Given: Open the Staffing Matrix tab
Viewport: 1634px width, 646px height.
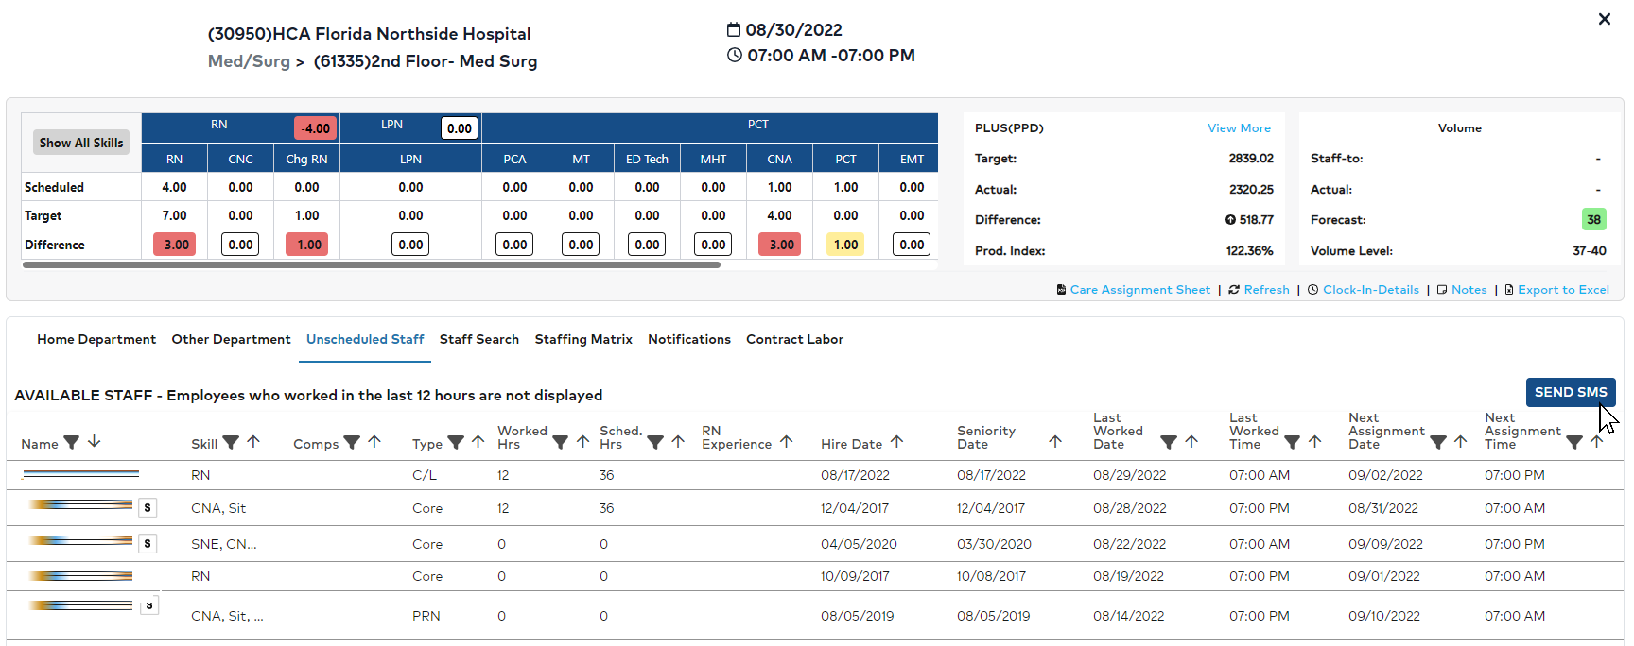Looking at the screenshot, I should (x=583, y=339).
